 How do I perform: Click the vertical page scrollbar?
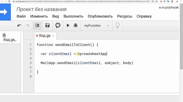182,37
